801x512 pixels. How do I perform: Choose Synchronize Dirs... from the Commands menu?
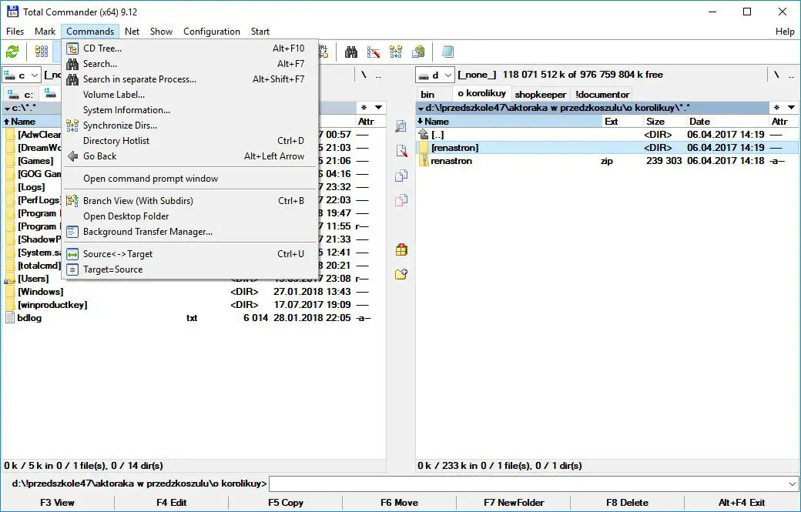[190, 125]
